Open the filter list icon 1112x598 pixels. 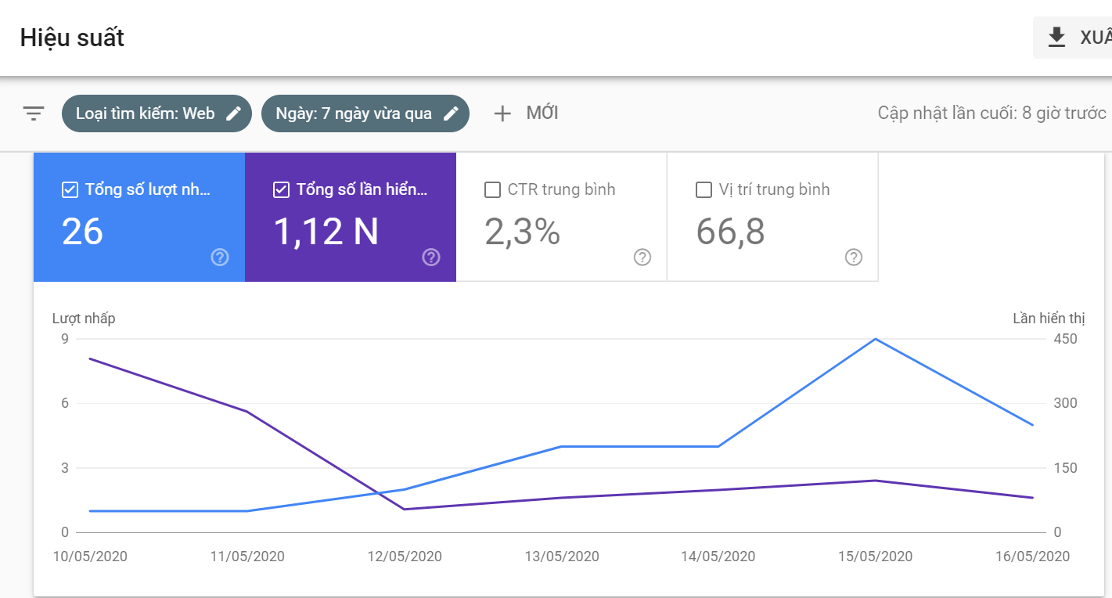(x=33, y=113)
